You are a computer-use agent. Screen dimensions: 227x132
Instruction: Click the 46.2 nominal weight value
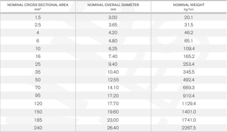pyautogui.click(x=189, y=33)
